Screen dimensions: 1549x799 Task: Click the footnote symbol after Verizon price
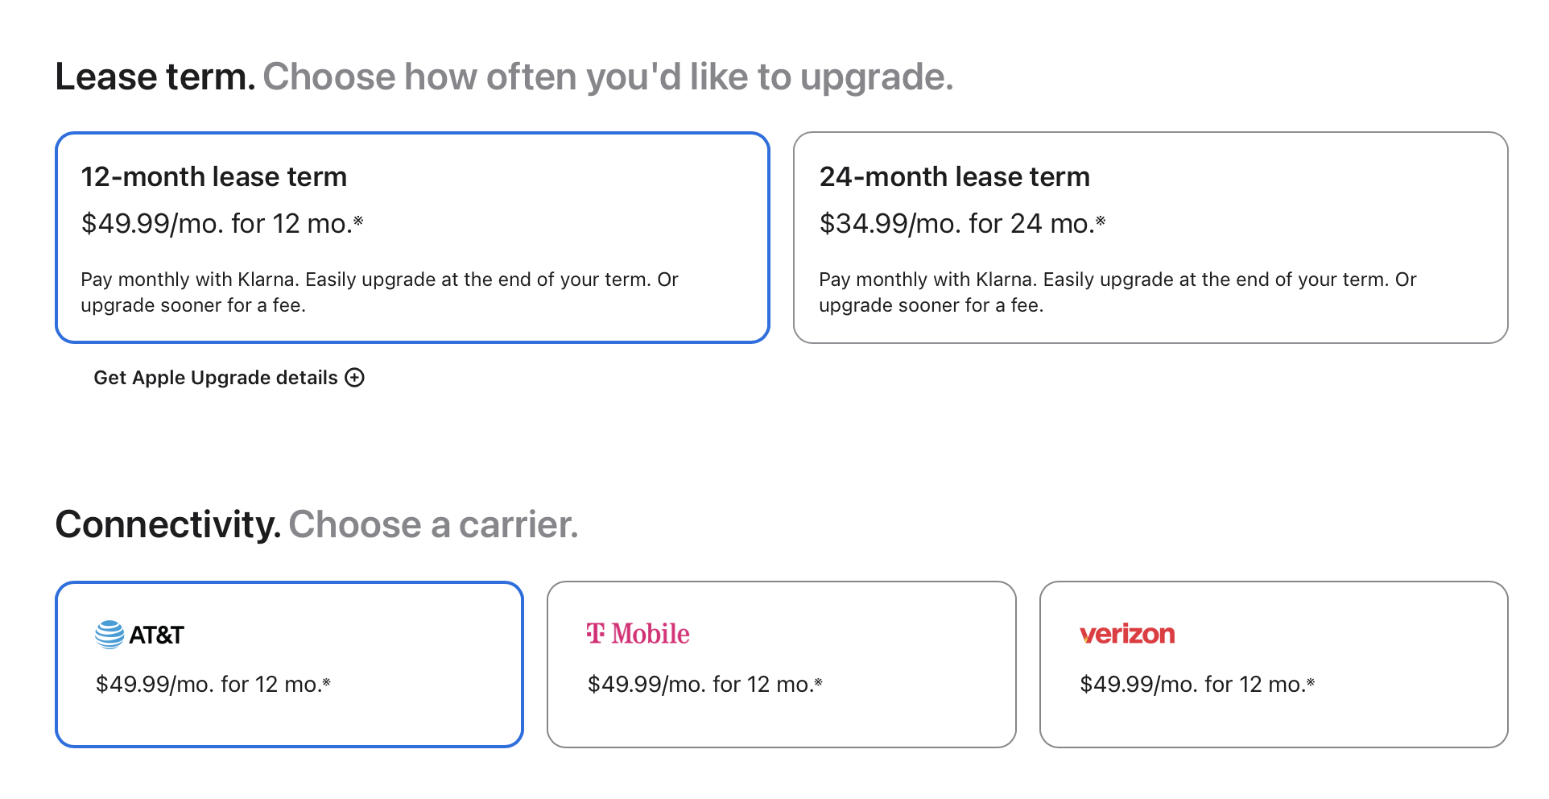coord(1310,681)
